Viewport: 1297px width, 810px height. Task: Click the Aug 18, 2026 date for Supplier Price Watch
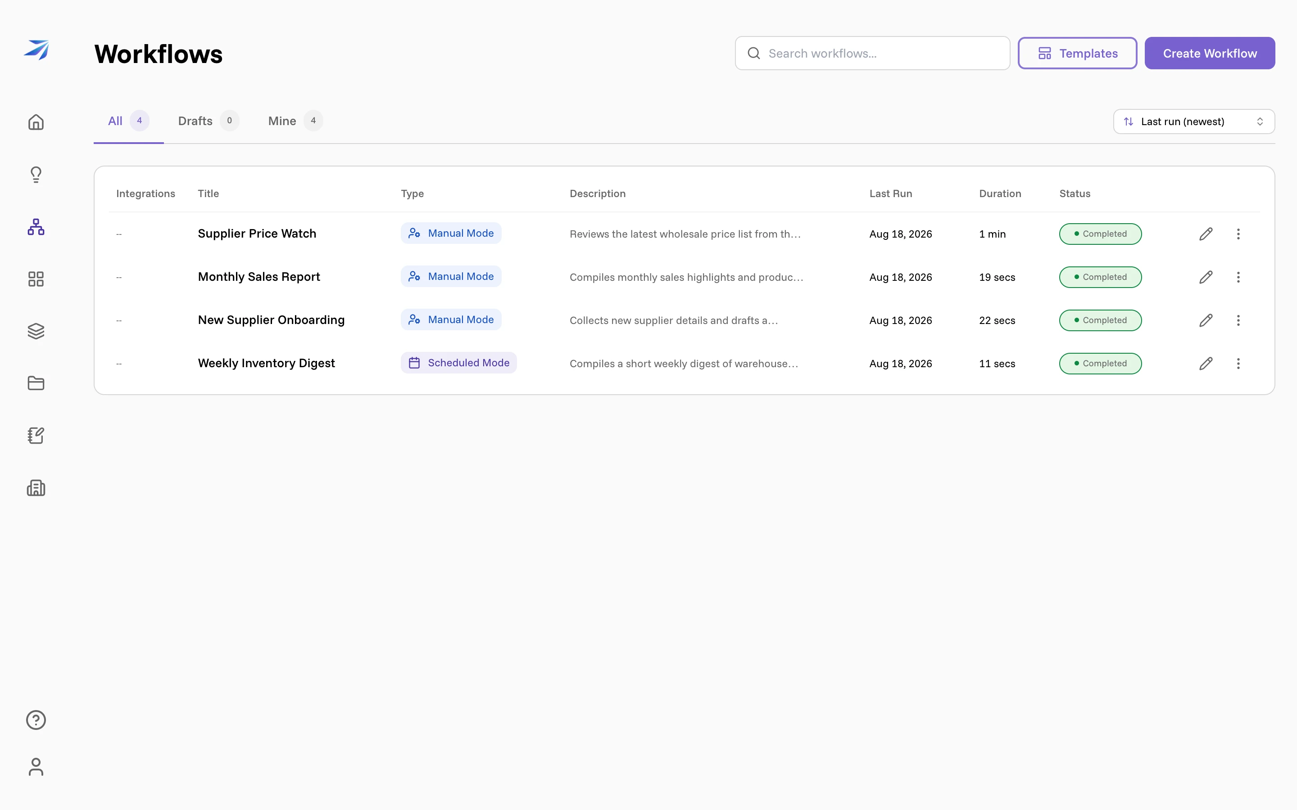(x=900, y=234)
